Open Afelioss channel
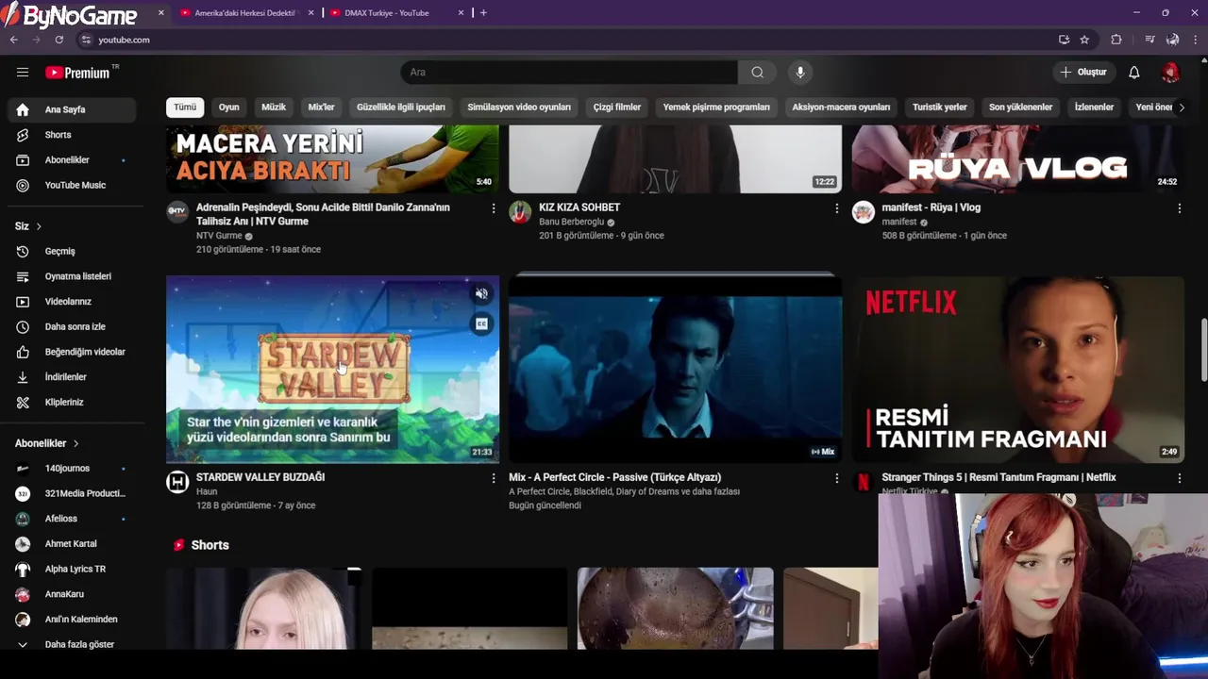 pyautogui.click(x=72, y=519)
